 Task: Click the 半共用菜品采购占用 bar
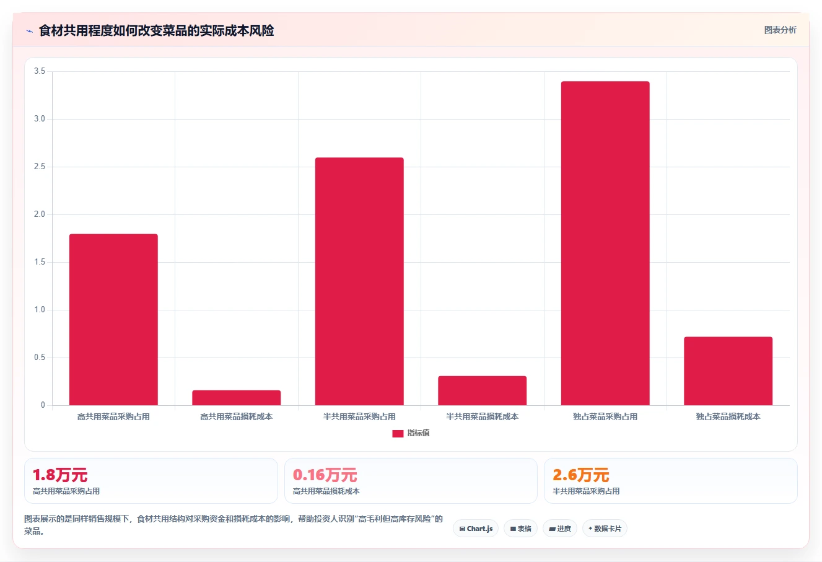coord(359,281)
